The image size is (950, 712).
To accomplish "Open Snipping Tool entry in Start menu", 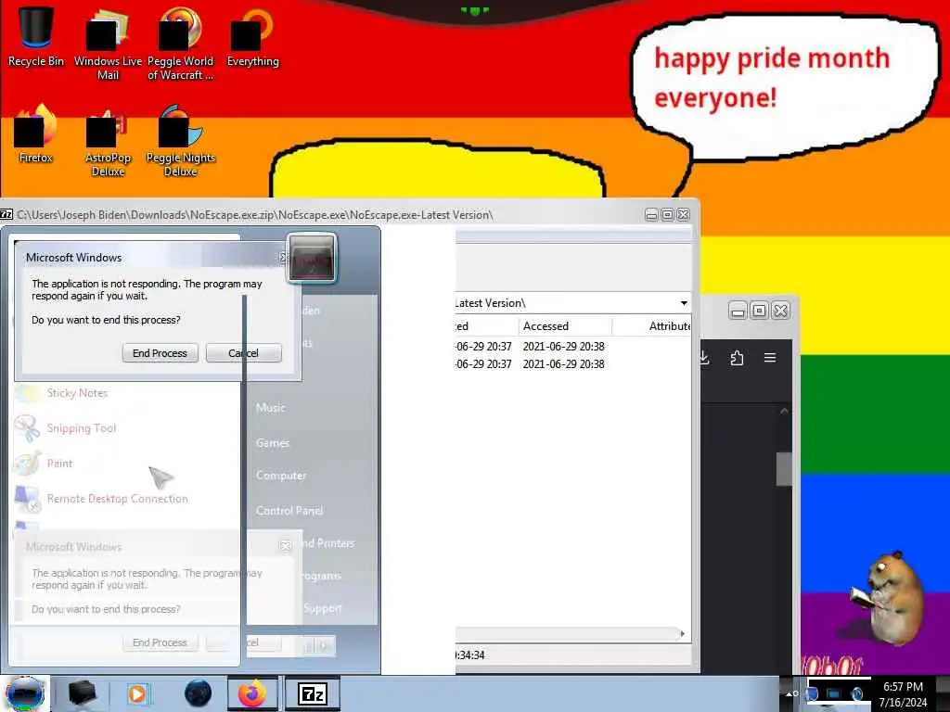I will pos(82,428).
